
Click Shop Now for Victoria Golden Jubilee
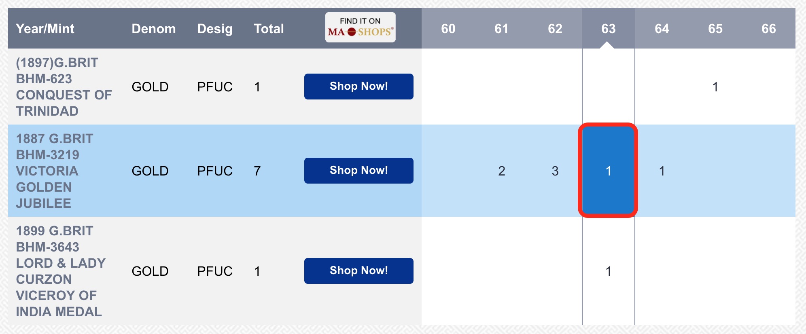[358, 170]
